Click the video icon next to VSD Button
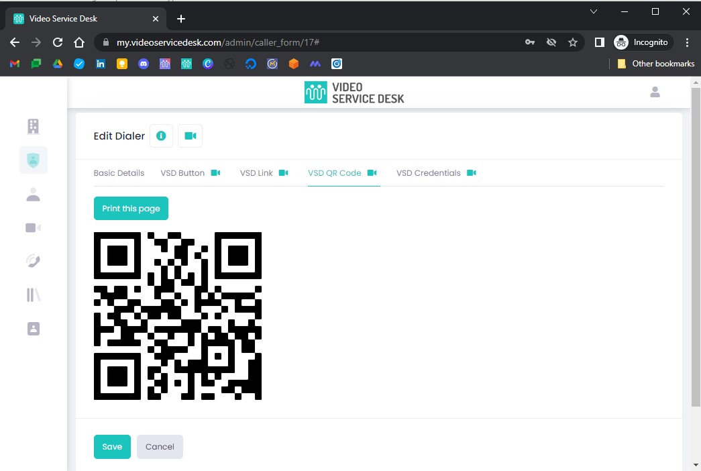The width and height of the screenshot is (701, 471). tap(215, 172)
